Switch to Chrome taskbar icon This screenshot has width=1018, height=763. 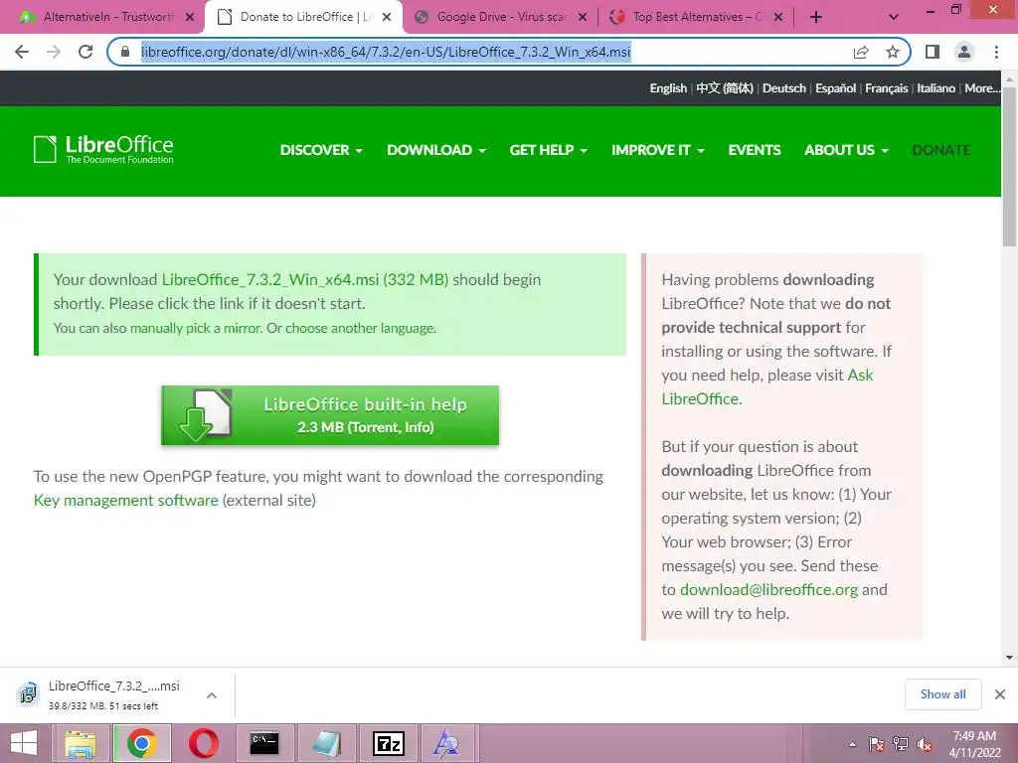(142, 743)
